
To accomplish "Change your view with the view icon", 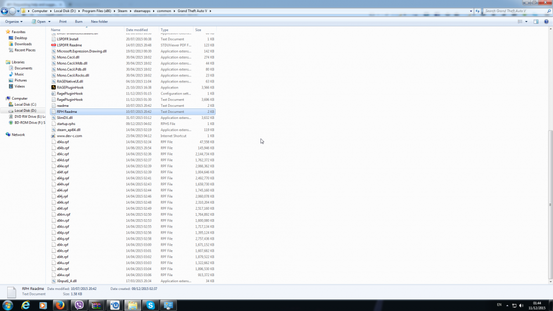I will click(x=520, y=22).
